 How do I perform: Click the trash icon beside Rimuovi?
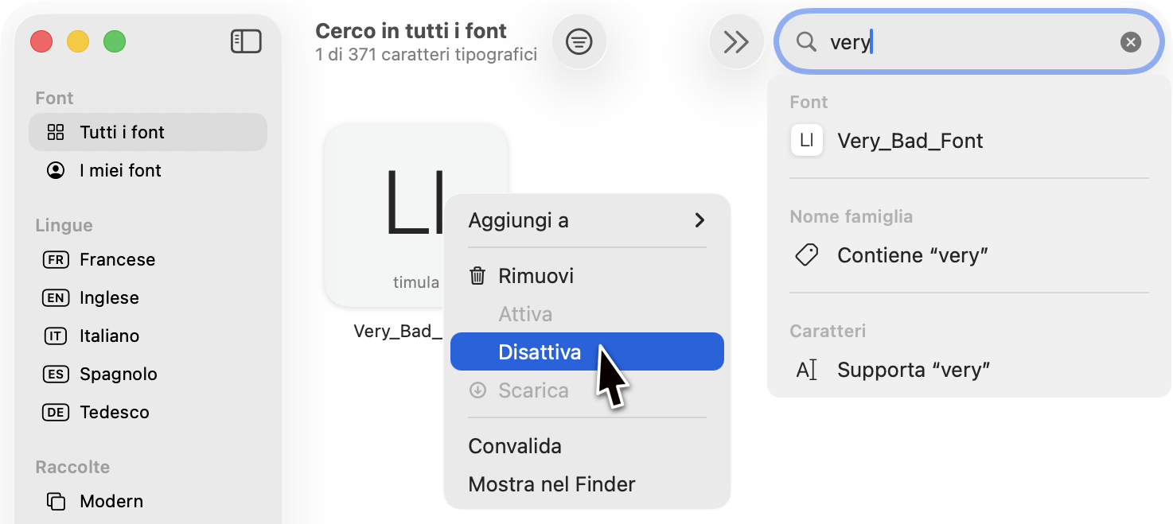[x=477, y=275]
